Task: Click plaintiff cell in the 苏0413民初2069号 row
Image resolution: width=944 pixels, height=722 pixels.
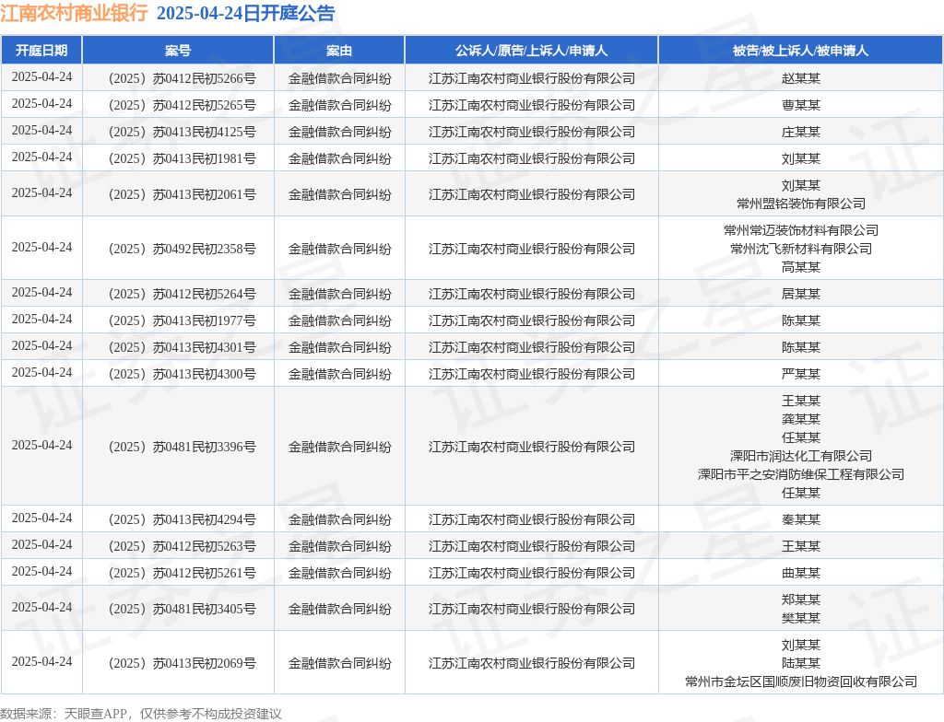Action: pyautogui.click(x=532, y=663)
